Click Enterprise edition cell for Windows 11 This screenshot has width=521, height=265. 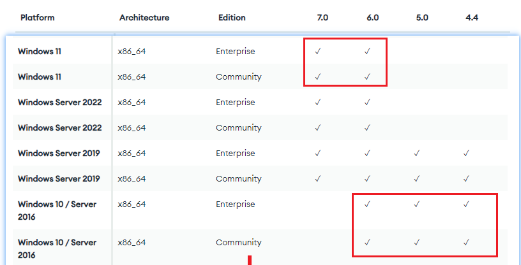(x=236, y=52)
